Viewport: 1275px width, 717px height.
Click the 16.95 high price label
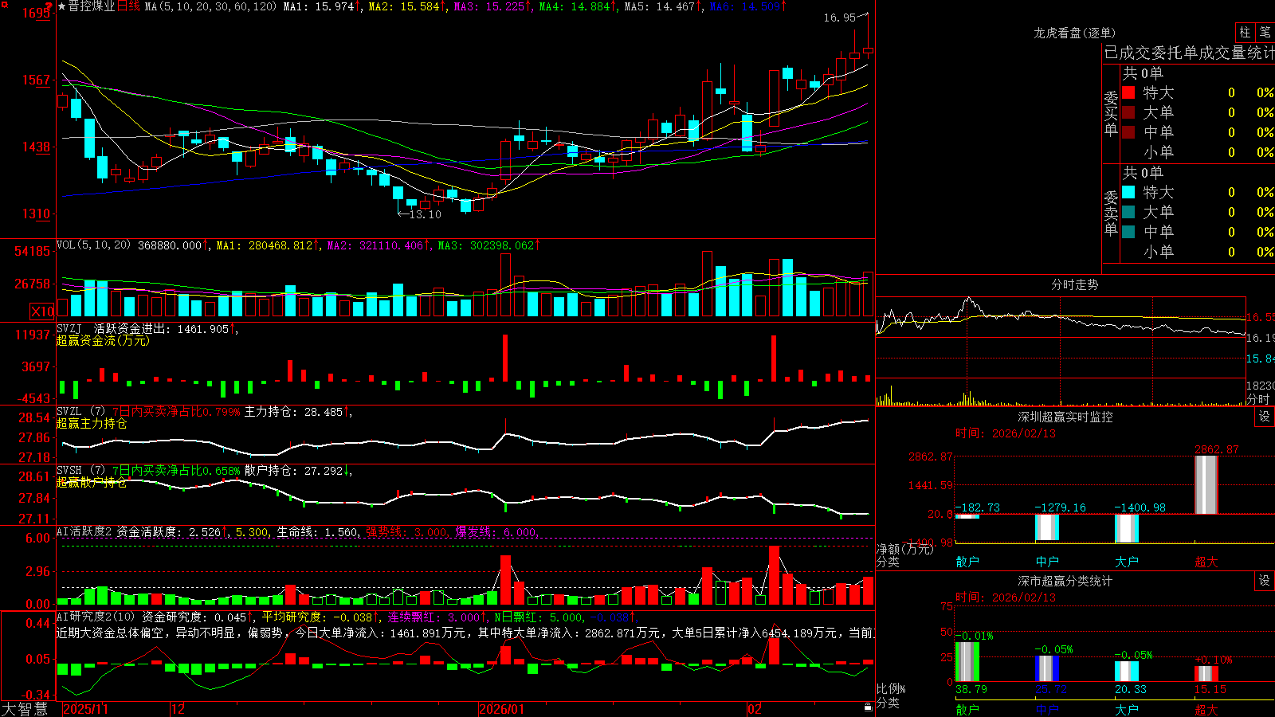839,18
